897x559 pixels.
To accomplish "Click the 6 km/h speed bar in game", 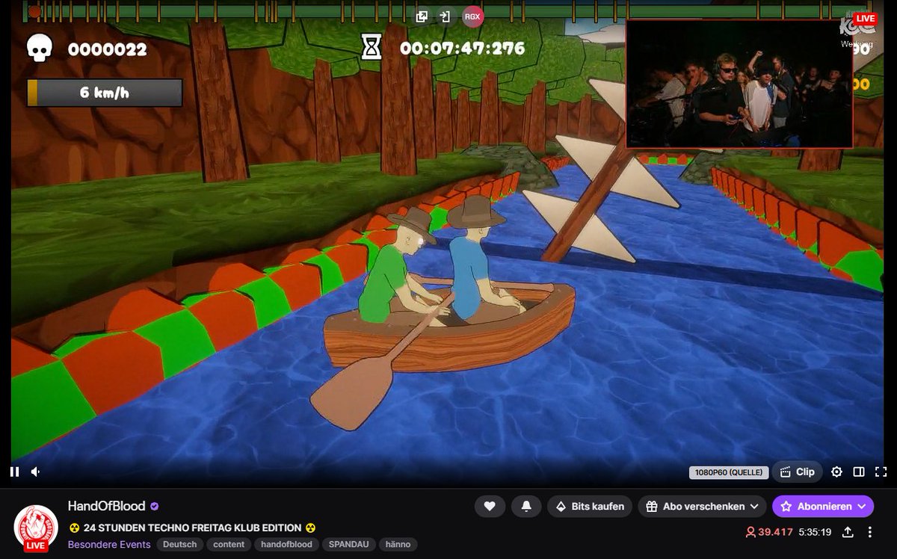I will (x=105, y=93).
